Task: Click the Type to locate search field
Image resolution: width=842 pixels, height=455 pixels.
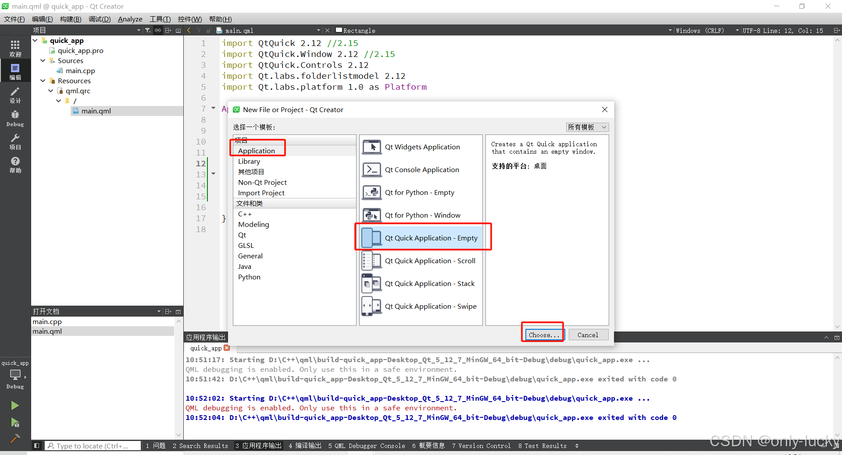Action: pos(93,445)
